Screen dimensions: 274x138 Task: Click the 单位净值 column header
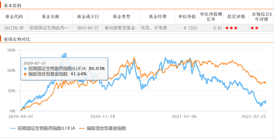click(187, 17)
